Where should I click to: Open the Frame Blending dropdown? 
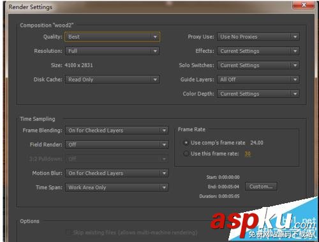pos(117,131)
